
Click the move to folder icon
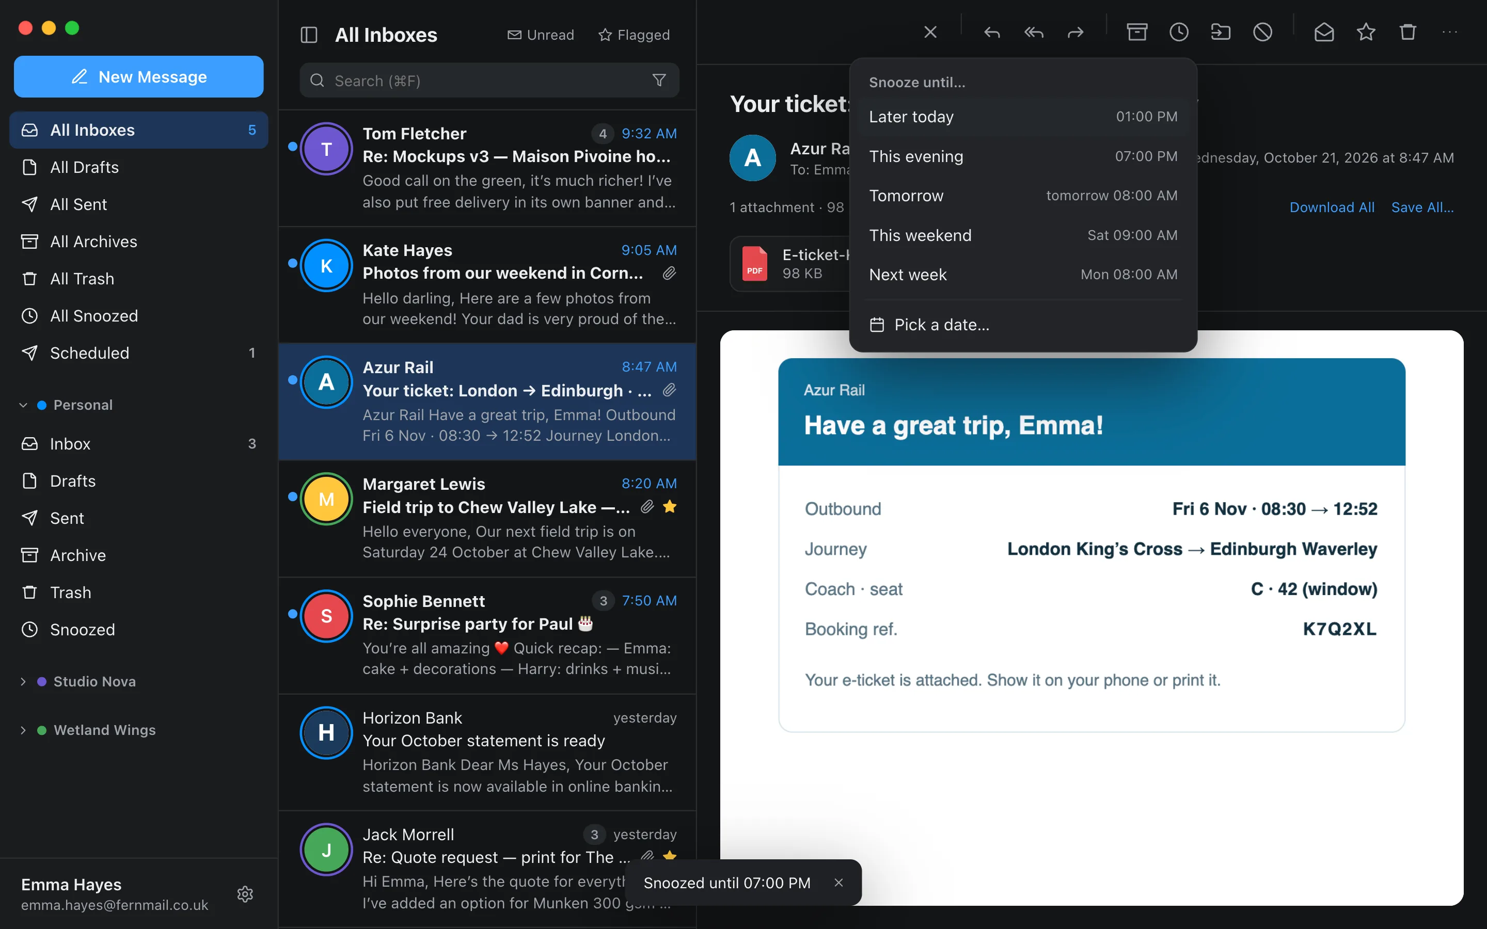(x=1221, y=32)
